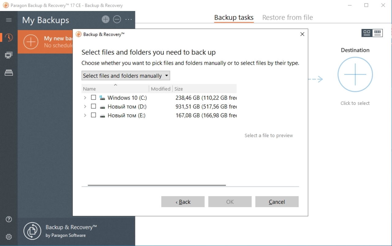Expand the Новый том (D:) tree node
The height and width of the screenshot is (246, 392).
pyautogui.click(x=85, y=107)
